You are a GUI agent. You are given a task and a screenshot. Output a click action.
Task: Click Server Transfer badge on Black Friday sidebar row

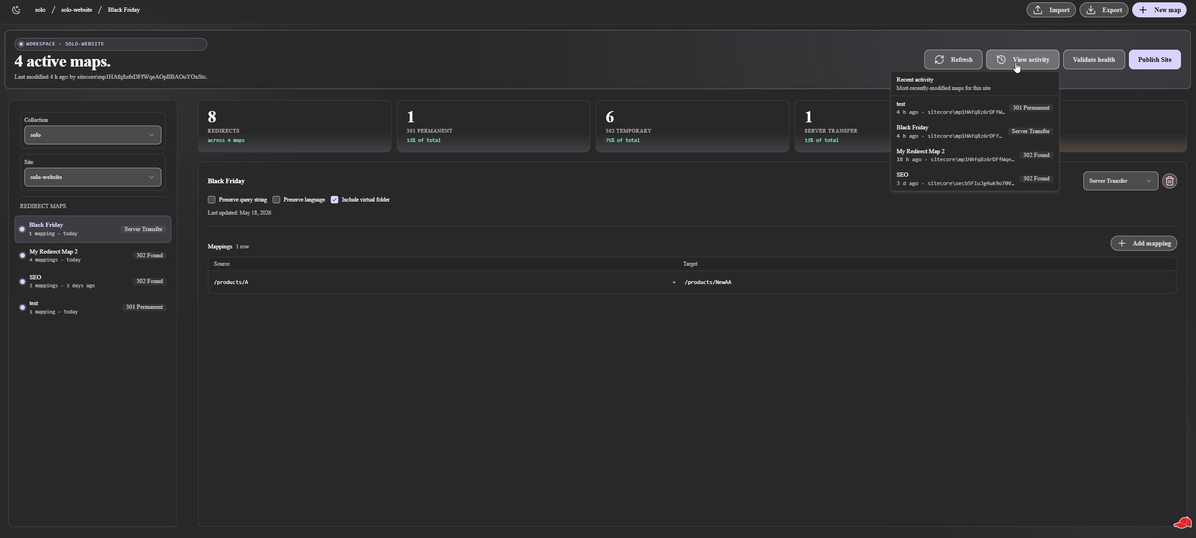coord(143,229)
